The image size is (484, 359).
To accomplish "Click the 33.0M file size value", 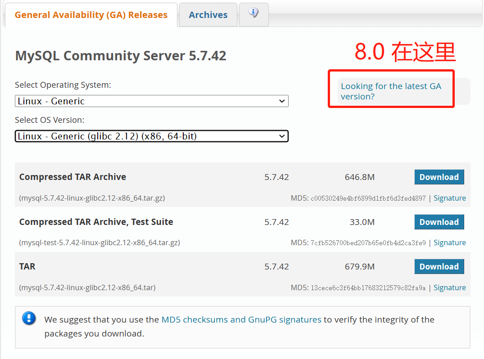I will point(362,222).
